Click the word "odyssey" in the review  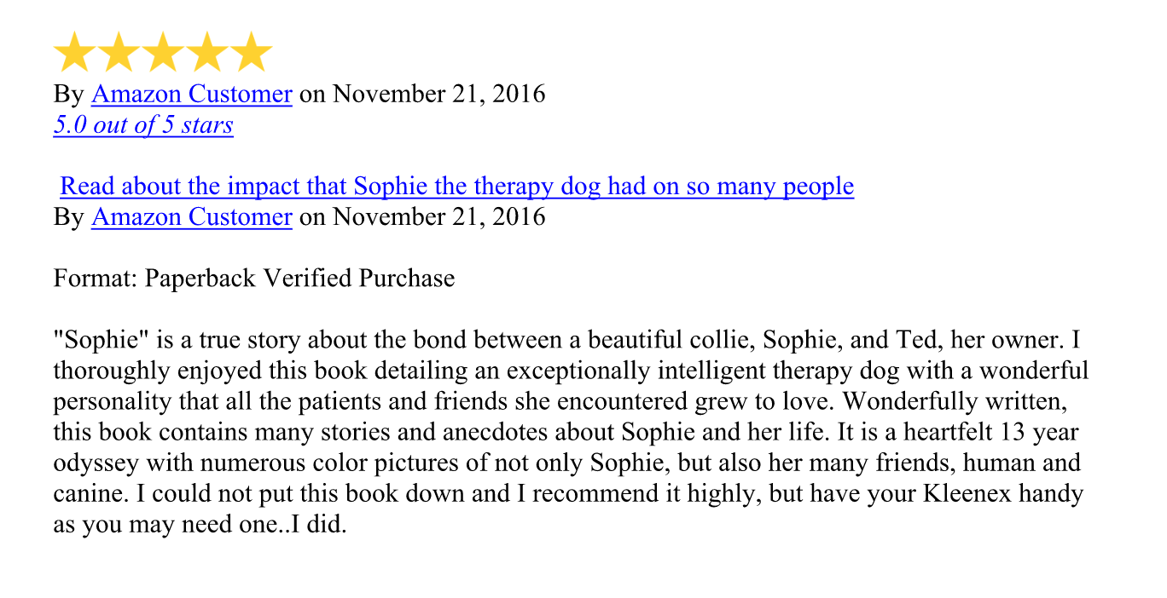coord(96,463)
